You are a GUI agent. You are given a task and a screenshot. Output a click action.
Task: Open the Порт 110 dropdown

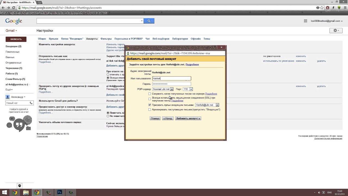point(188,89)
